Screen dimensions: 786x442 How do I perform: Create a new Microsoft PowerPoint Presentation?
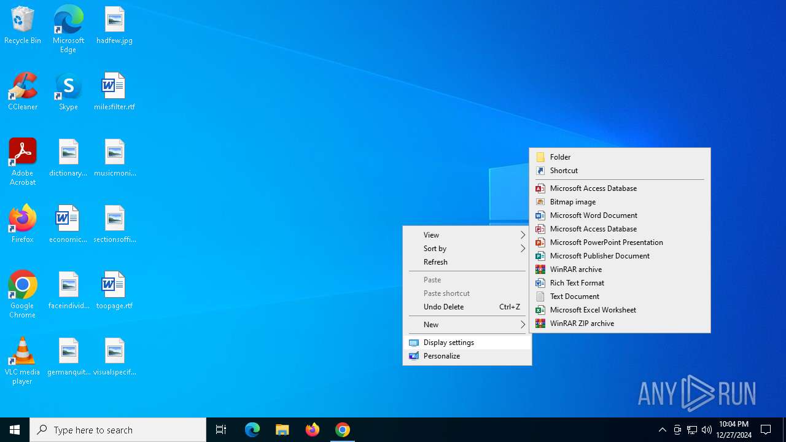coord(620,242)
